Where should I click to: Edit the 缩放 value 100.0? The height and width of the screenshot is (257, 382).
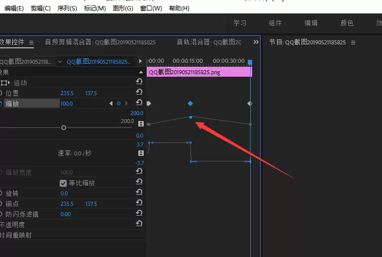coord(67,104)
